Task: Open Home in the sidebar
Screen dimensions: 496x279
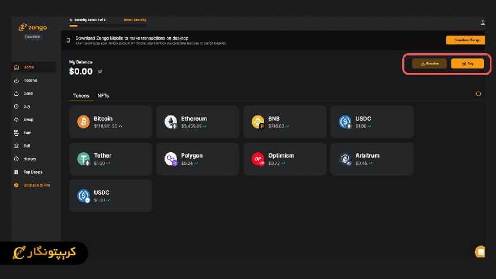Action: [x=33, y=67]
